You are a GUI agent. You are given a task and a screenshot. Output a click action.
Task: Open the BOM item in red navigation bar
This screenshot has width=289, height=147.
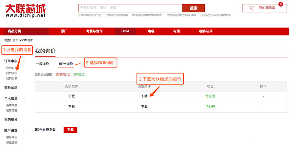click(125, 31)
